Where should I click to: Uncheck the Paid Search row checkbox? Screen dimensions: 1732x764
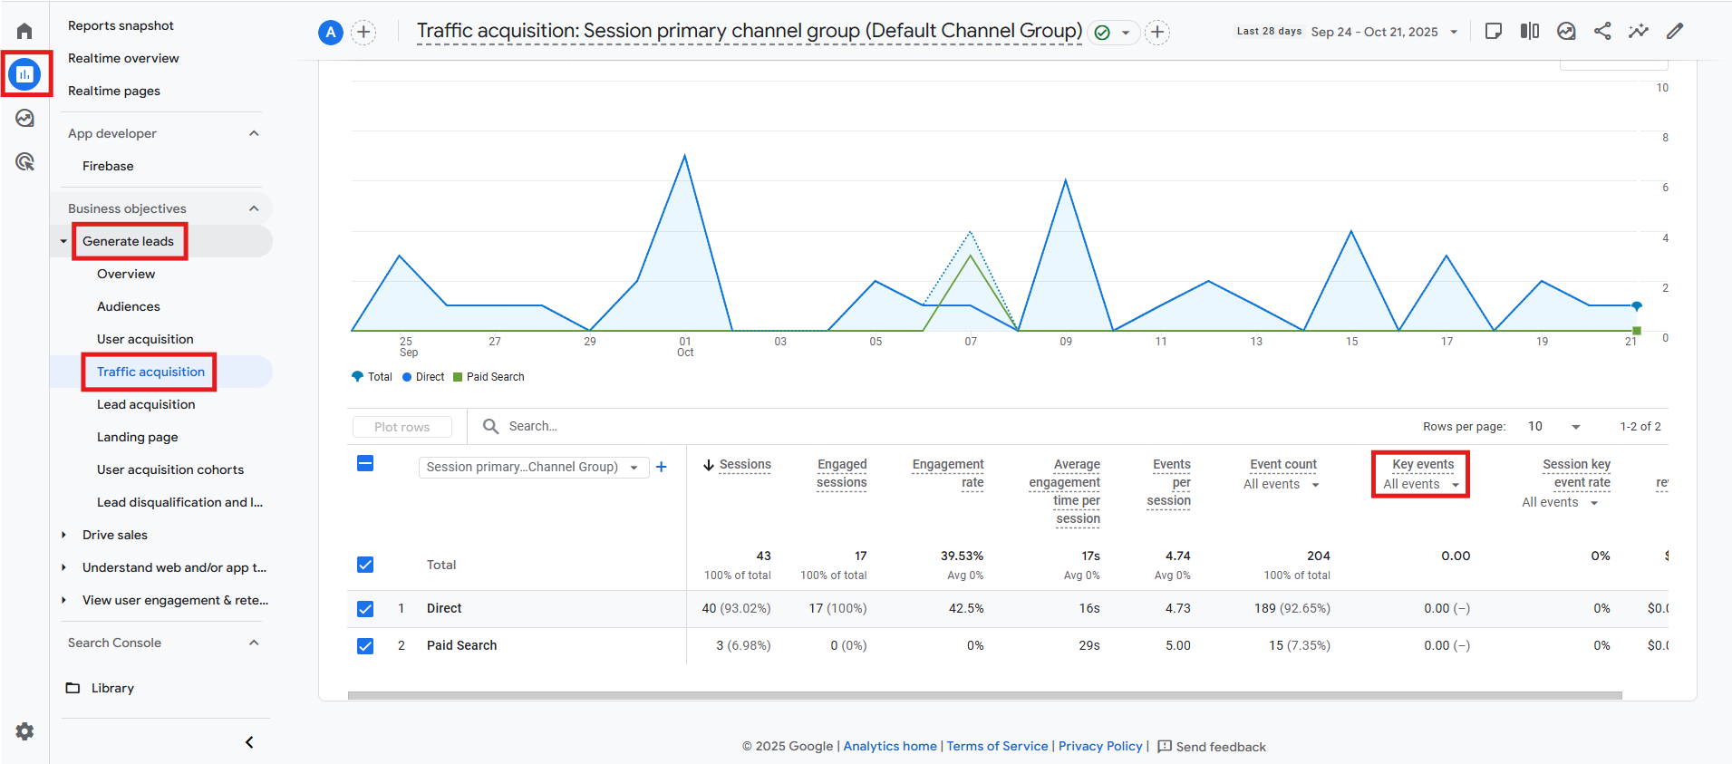pyautogui.click(x=365, y=646)
